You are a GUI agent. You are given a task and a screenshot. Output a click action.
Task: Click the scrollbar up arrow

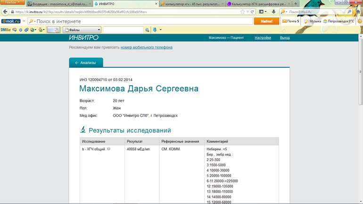(x=361, y=37)
